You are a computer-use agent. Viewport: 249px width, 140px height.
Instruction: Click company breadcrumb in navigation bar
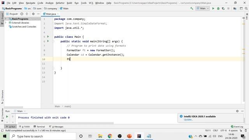click(51, 9)
